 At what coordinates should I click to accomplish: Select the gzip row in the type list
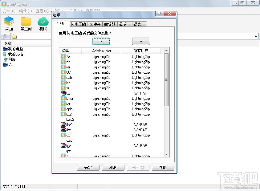(x=112, y=140)
